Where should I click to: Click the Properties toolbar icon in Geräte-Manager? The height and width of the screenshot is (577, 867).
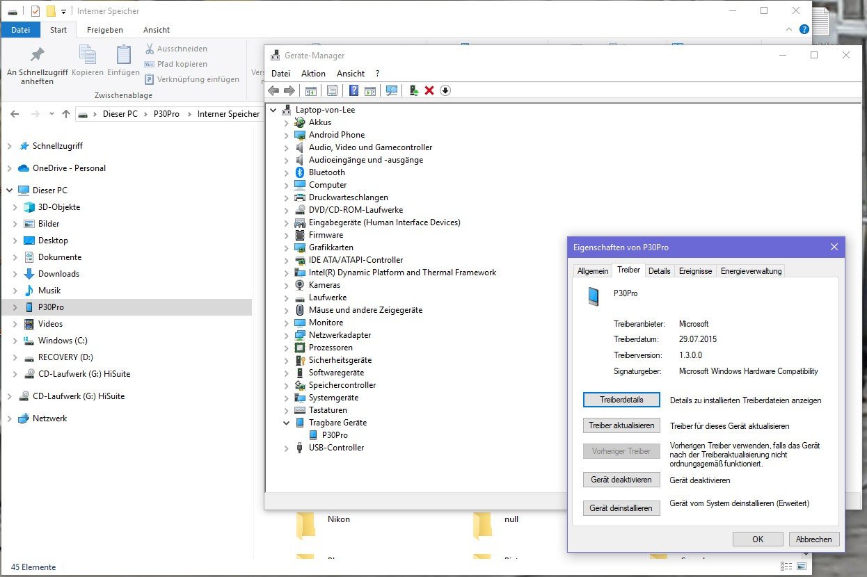(x=332, y=90)
